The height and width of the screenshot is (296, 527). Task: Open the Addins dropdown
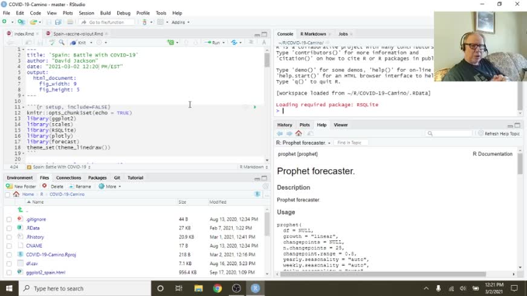181,22
